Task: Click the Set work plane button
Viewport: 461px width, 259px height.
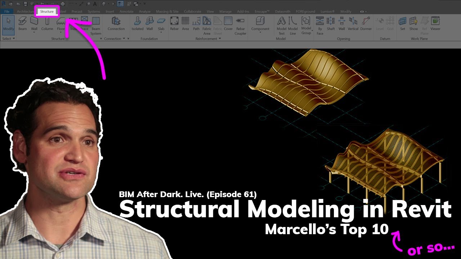Action: (x=402, y=23)
